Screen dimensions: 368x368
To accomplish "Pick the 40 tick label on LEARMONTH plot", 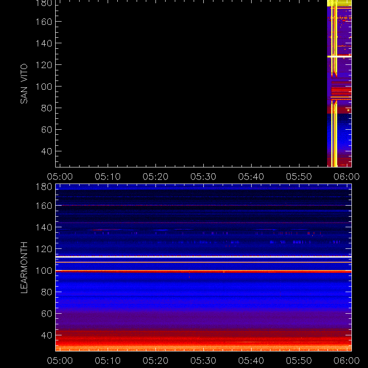I will click(46, 335).
